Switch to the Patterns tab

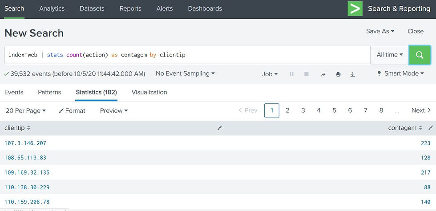click(x=49, y=92)
